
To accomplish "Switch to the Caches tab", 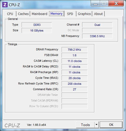I will [x=23, y=14].
